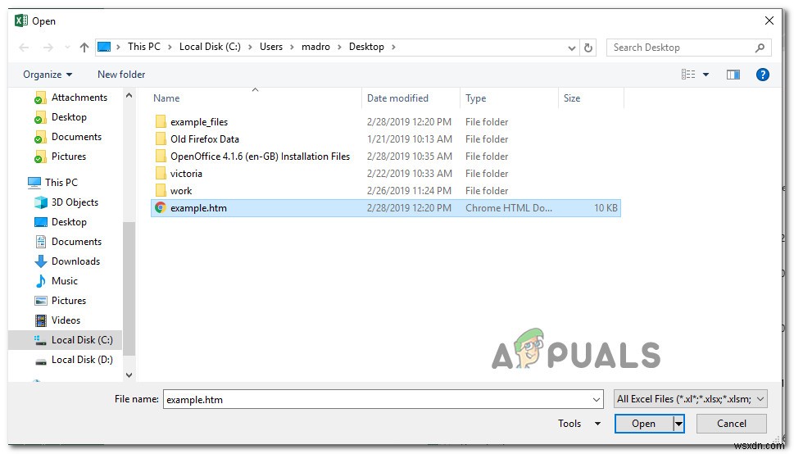
Task: Select Users in the address path
Action: click(x=271, y=47)
